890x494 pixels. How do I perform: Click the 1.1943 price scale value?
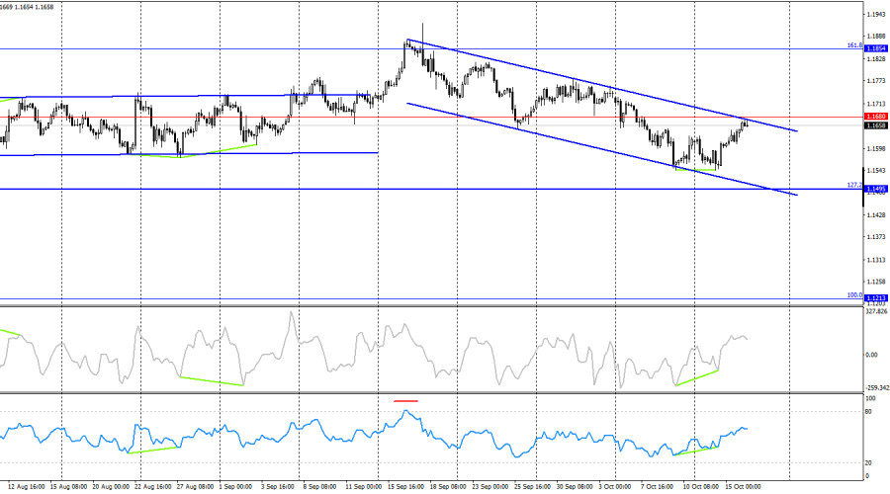(x=877, y=14)
